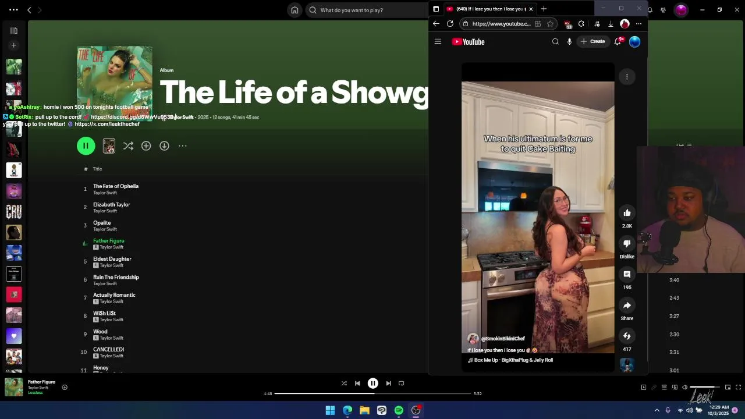Open YouTube search magnifier icon
The width and height of the screenshot is (745, 419).
pos(555,41)
